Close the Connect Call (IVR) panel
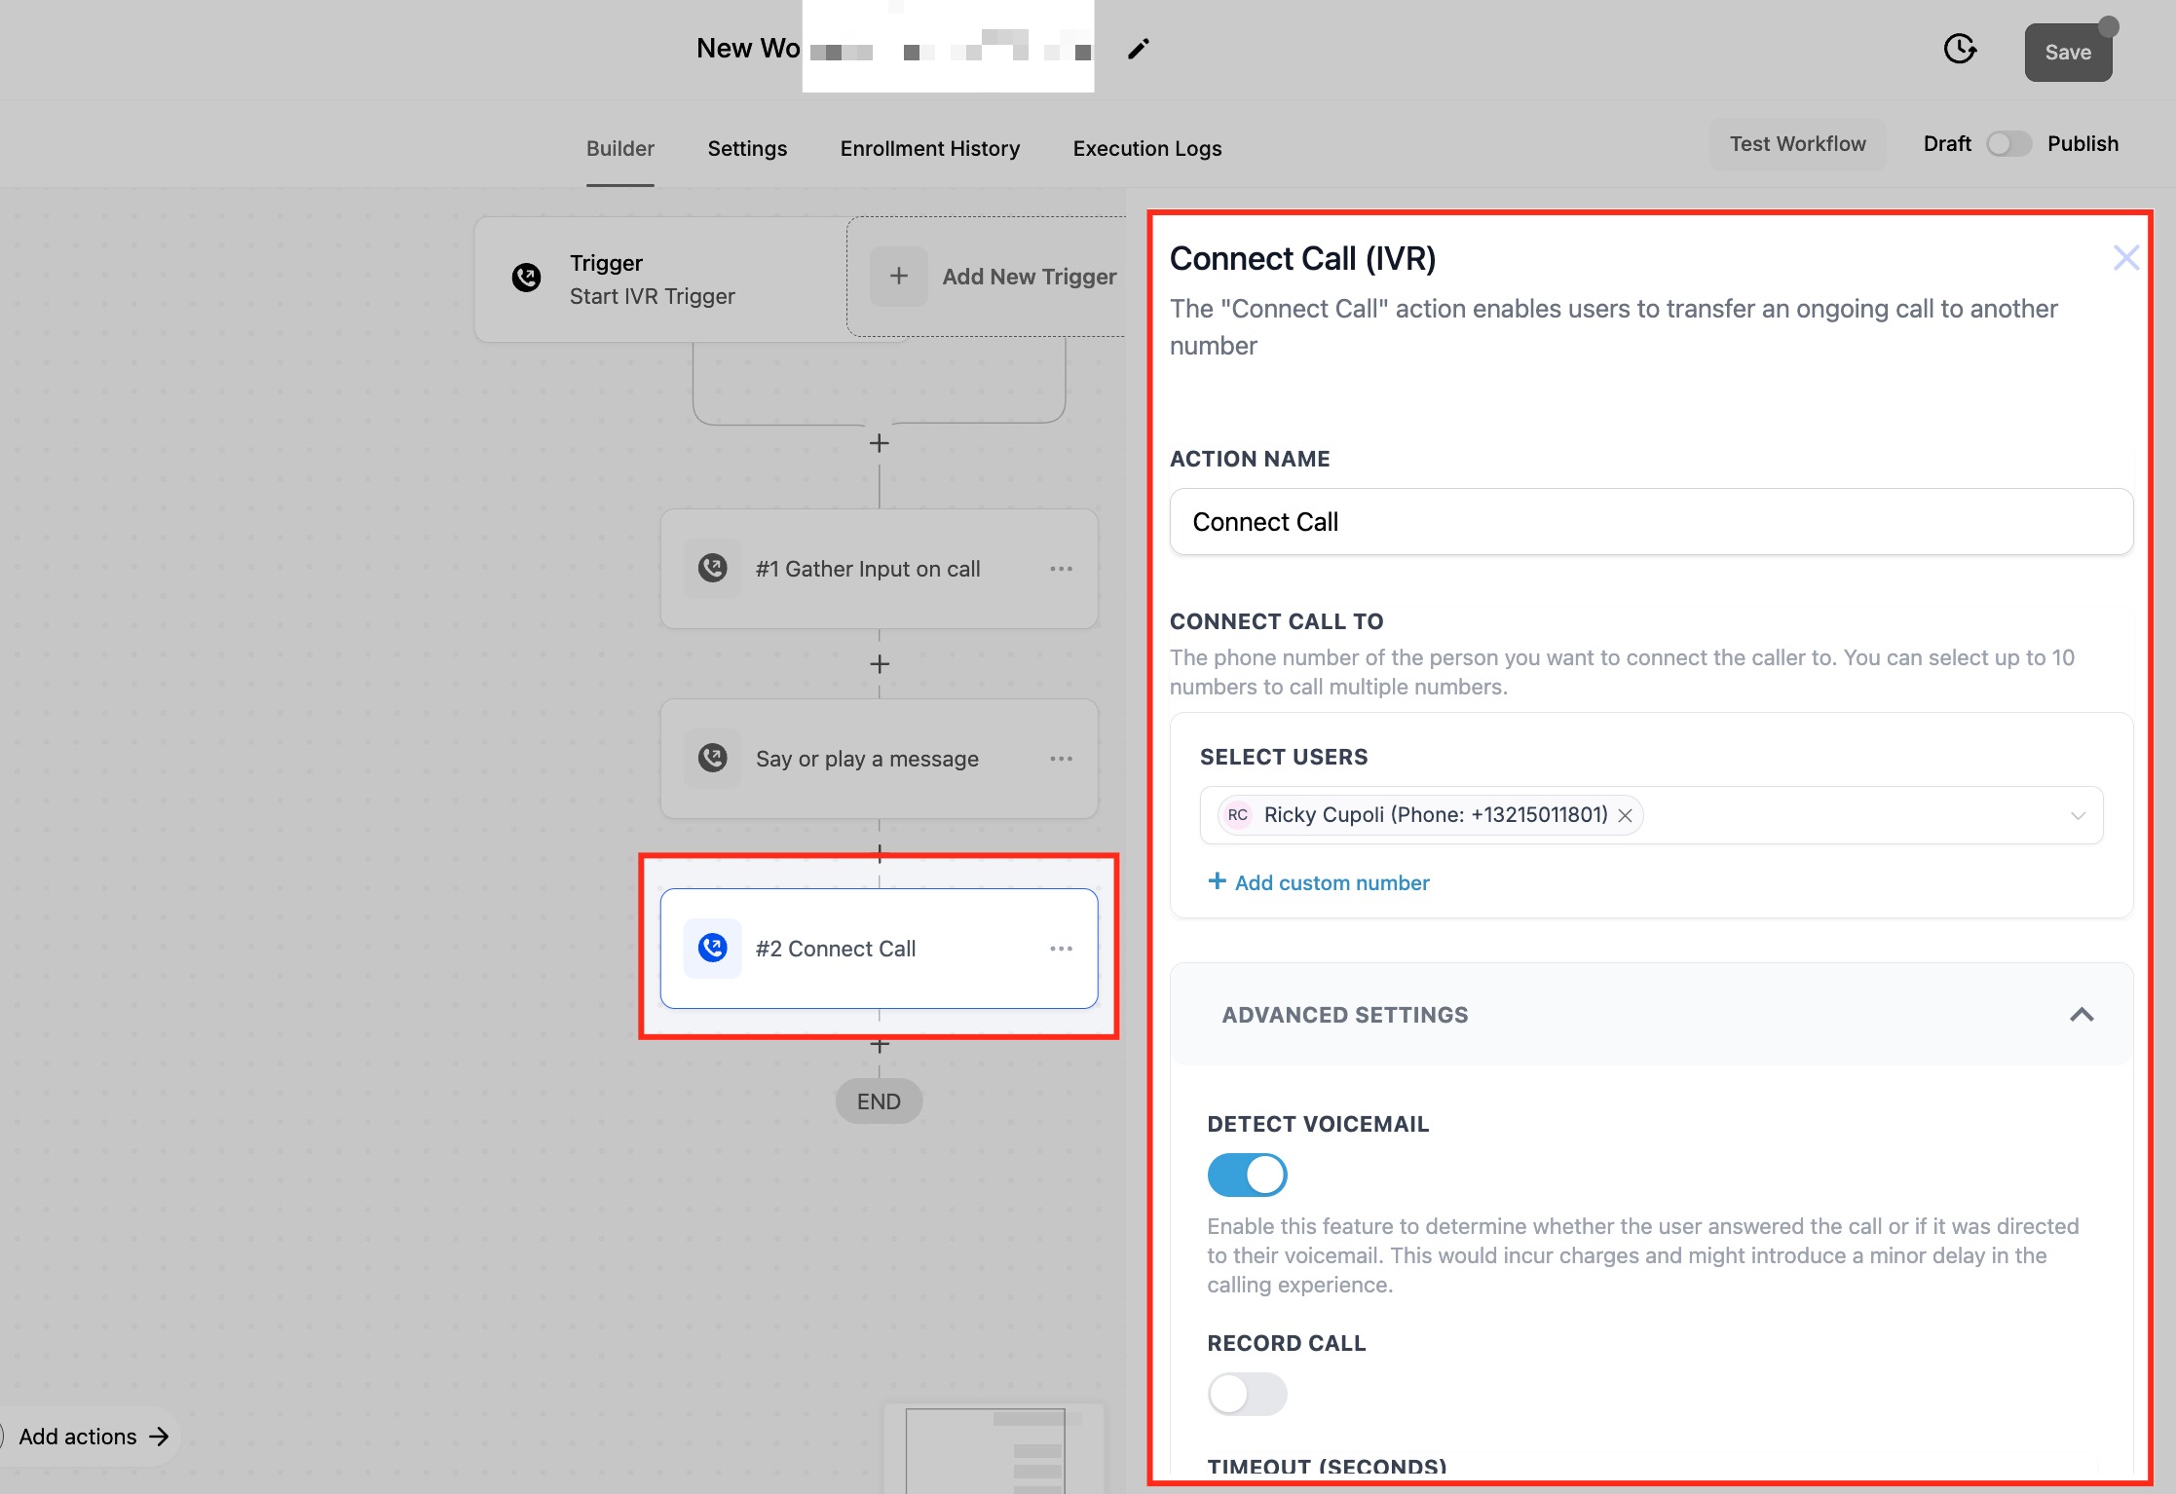Image resolution: width=2176 pixels, height=1494 pixels. [x=2125, y=258]
